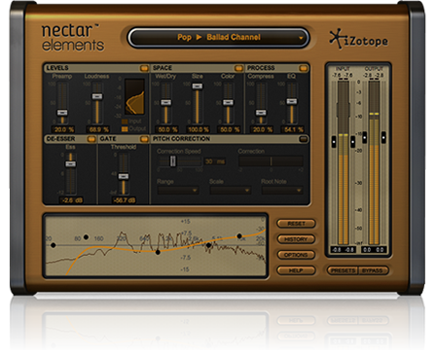Click the OUTPUT -2.8 peak readout
The height and width of the screenshot is (356, 434).
click(x=374, y=75)
